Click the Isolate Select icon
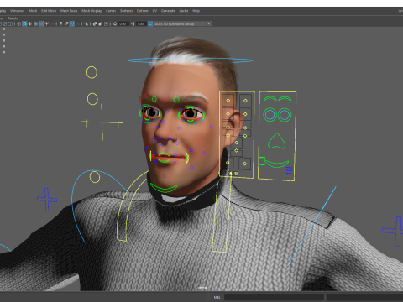Image resolution: width=403 pixels, height=302 pixels. point(86,23)
